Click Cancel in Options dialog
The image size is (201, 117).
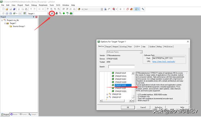click(143, 107)
